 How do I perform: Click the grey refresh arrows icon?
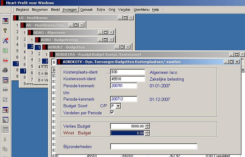5,100
